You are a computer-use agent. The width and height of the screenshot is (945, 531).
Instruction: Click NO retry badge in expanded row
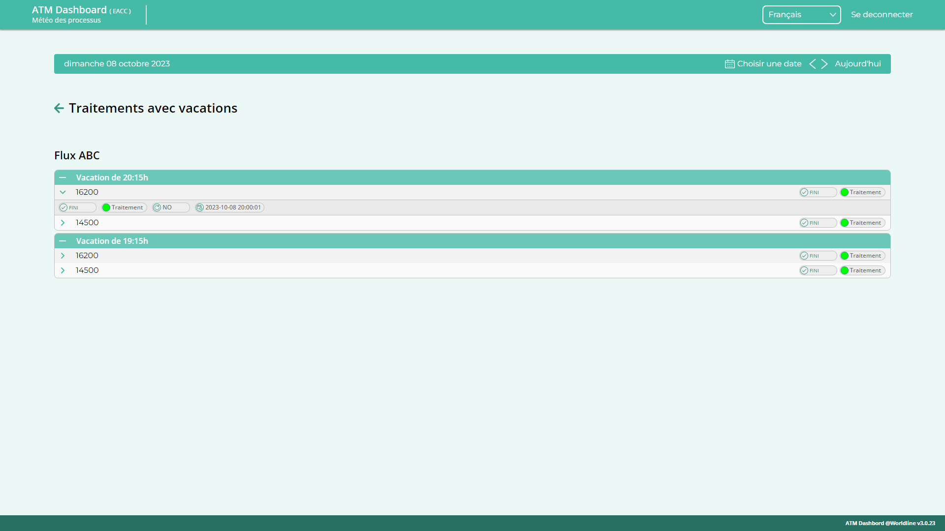[x=170, y=207]
